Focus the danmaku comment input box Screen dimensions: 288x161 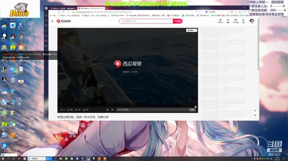pos(153,110)
